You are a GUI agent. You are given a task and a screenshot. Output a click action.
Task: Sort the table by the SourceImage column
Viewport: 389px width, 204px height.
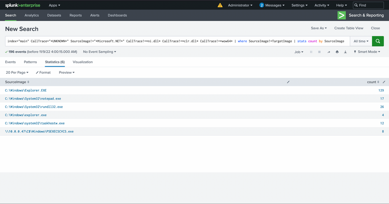tap(17, 82)
